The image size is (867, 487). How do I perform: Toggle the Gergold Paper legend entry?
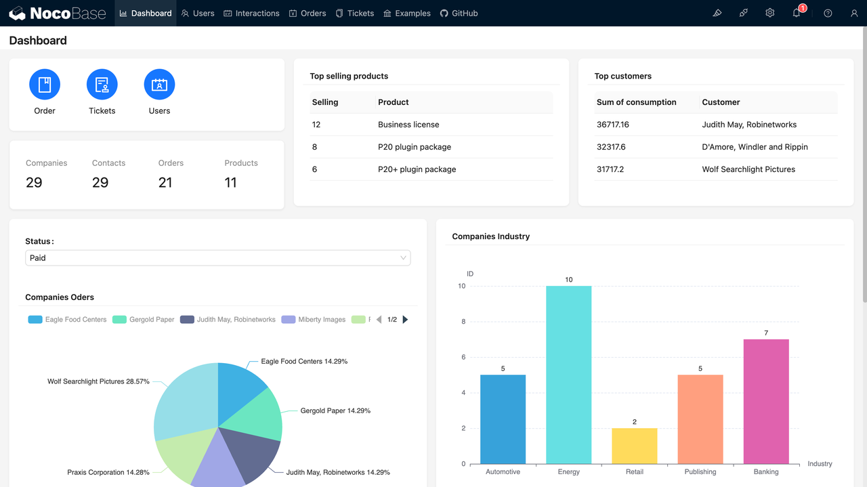coord(143,319)
